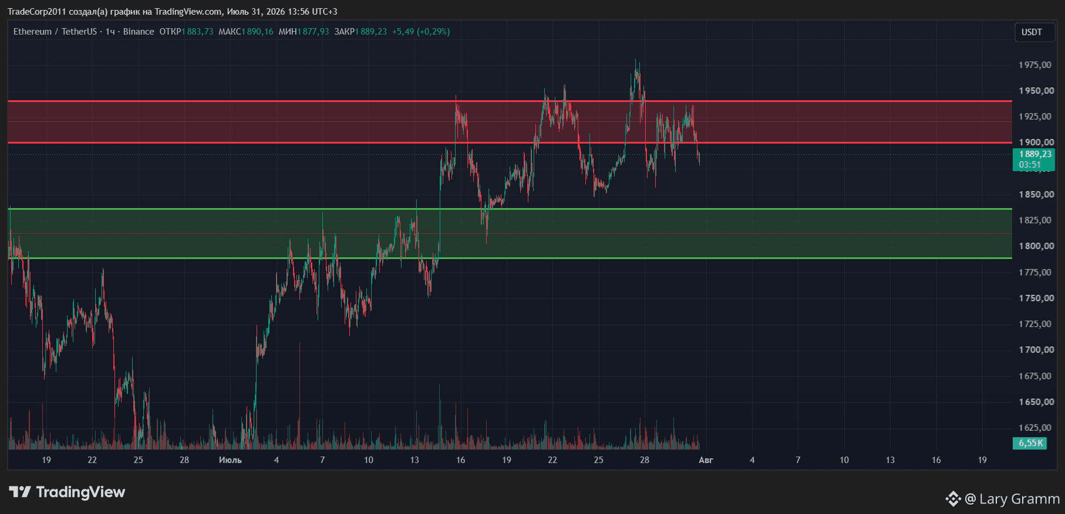Click the 03:51 candle countdown timer
This screenshot has height=514, width=1065.
tap(1030, 165)
